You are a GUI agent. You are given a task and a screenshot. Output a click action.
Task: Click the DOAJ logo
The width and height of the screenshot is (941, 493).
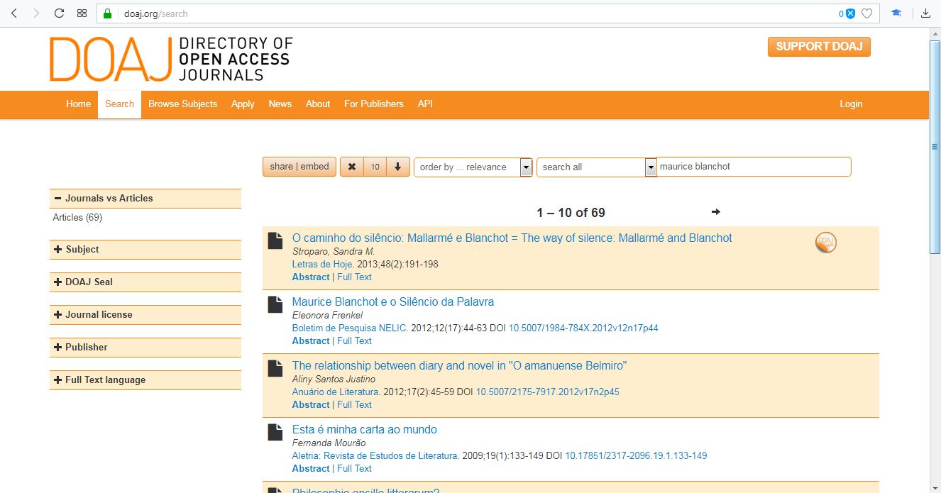(171, 59)
